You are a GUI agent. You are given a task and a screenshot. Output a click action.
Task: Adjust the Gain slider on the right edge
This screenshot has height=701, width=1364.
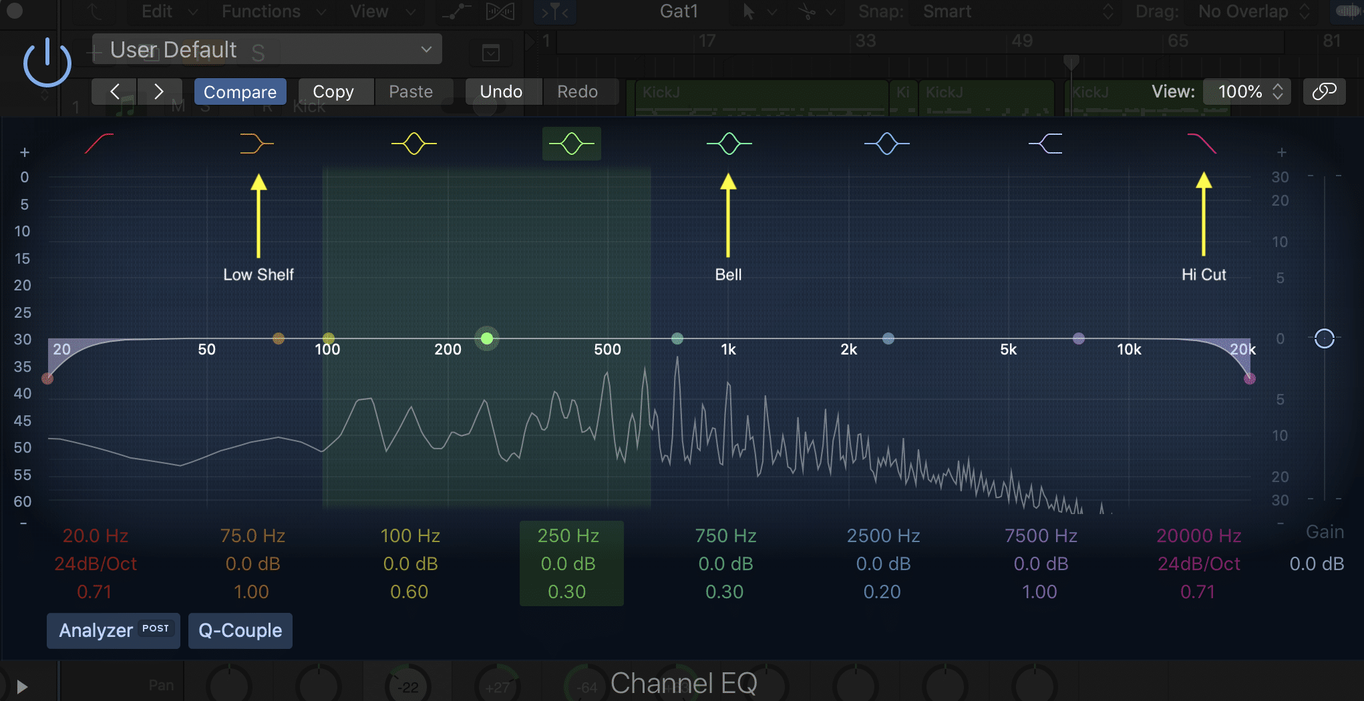(1324, 338)
